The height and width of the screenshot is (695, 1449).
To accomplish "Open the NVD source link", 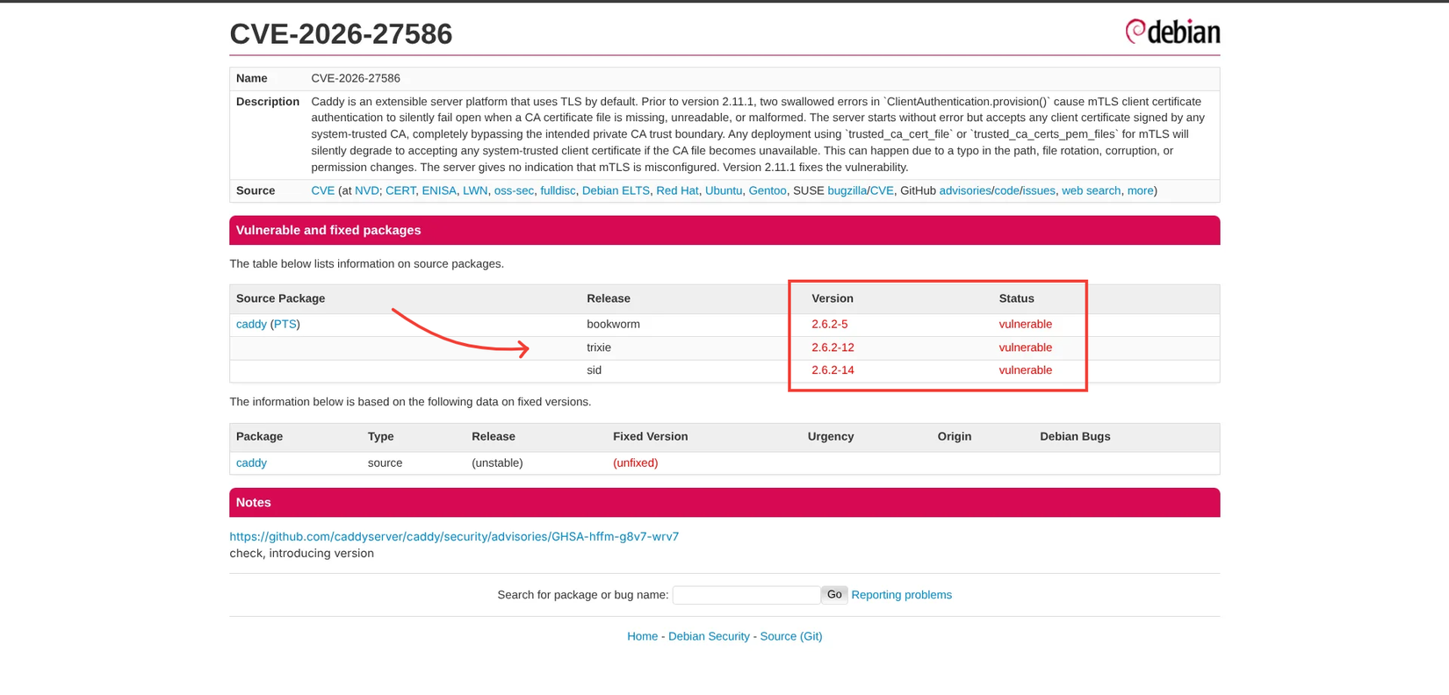I will click(366, 190).
